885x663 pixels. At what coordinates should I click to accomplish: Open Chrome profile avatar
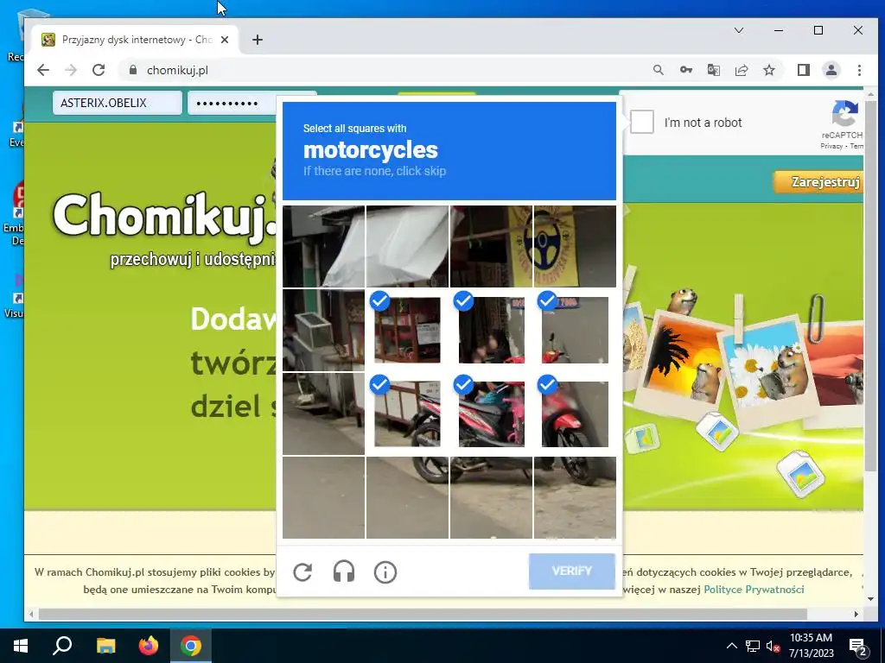(x=831, y=70)
